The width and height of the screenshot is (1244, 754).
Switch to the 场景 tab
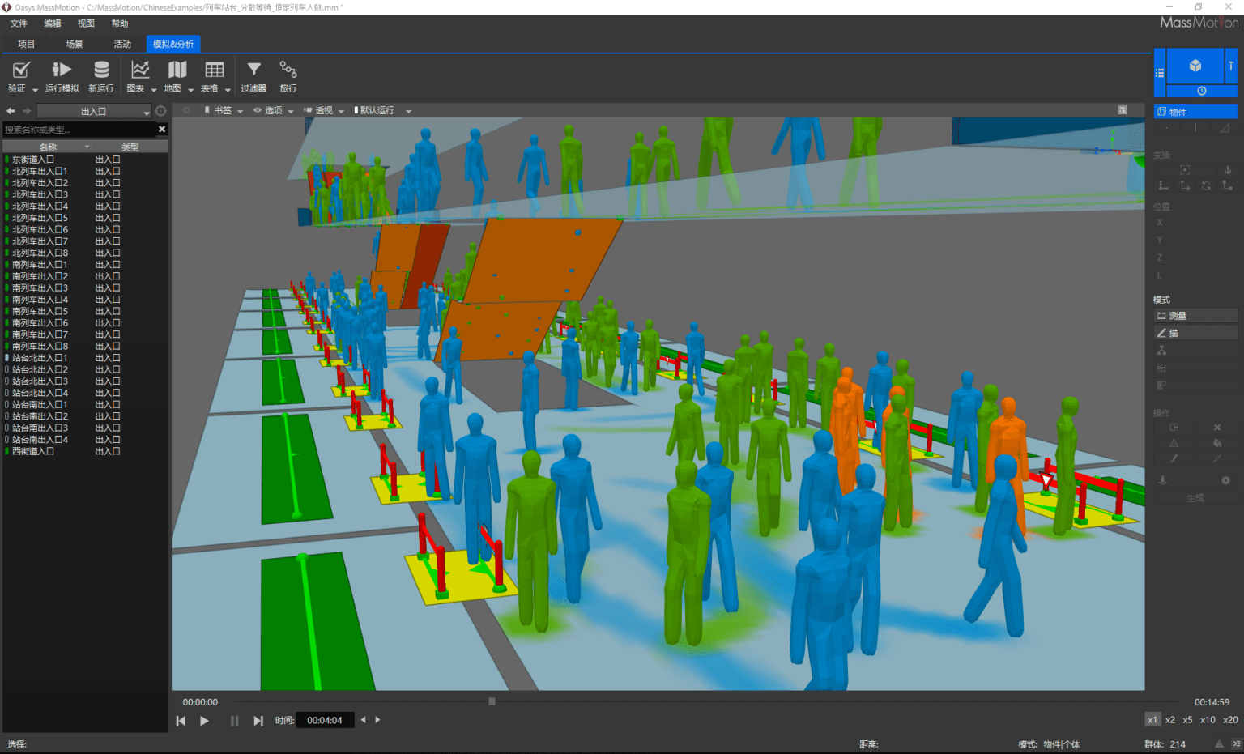pyautogui.click(x=73, y=44)
